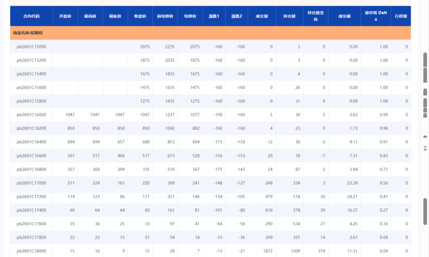
Task: Click lowest price 657 in pb2601C16400 row
Action: click(121, 142)
